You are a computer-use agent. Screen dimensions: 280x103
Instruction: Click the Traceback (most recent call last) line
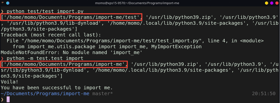point(51,35)
